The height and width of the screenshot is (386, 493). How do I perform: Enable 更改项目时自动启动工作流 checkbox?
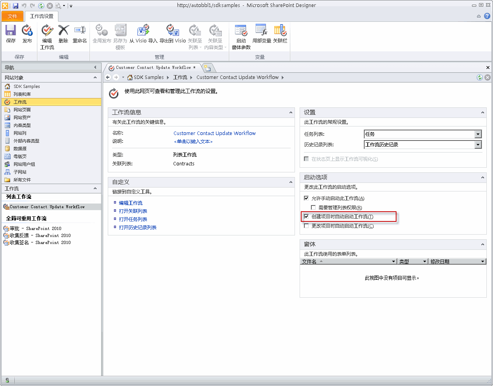pyautogui.click(x=306, y=226)
